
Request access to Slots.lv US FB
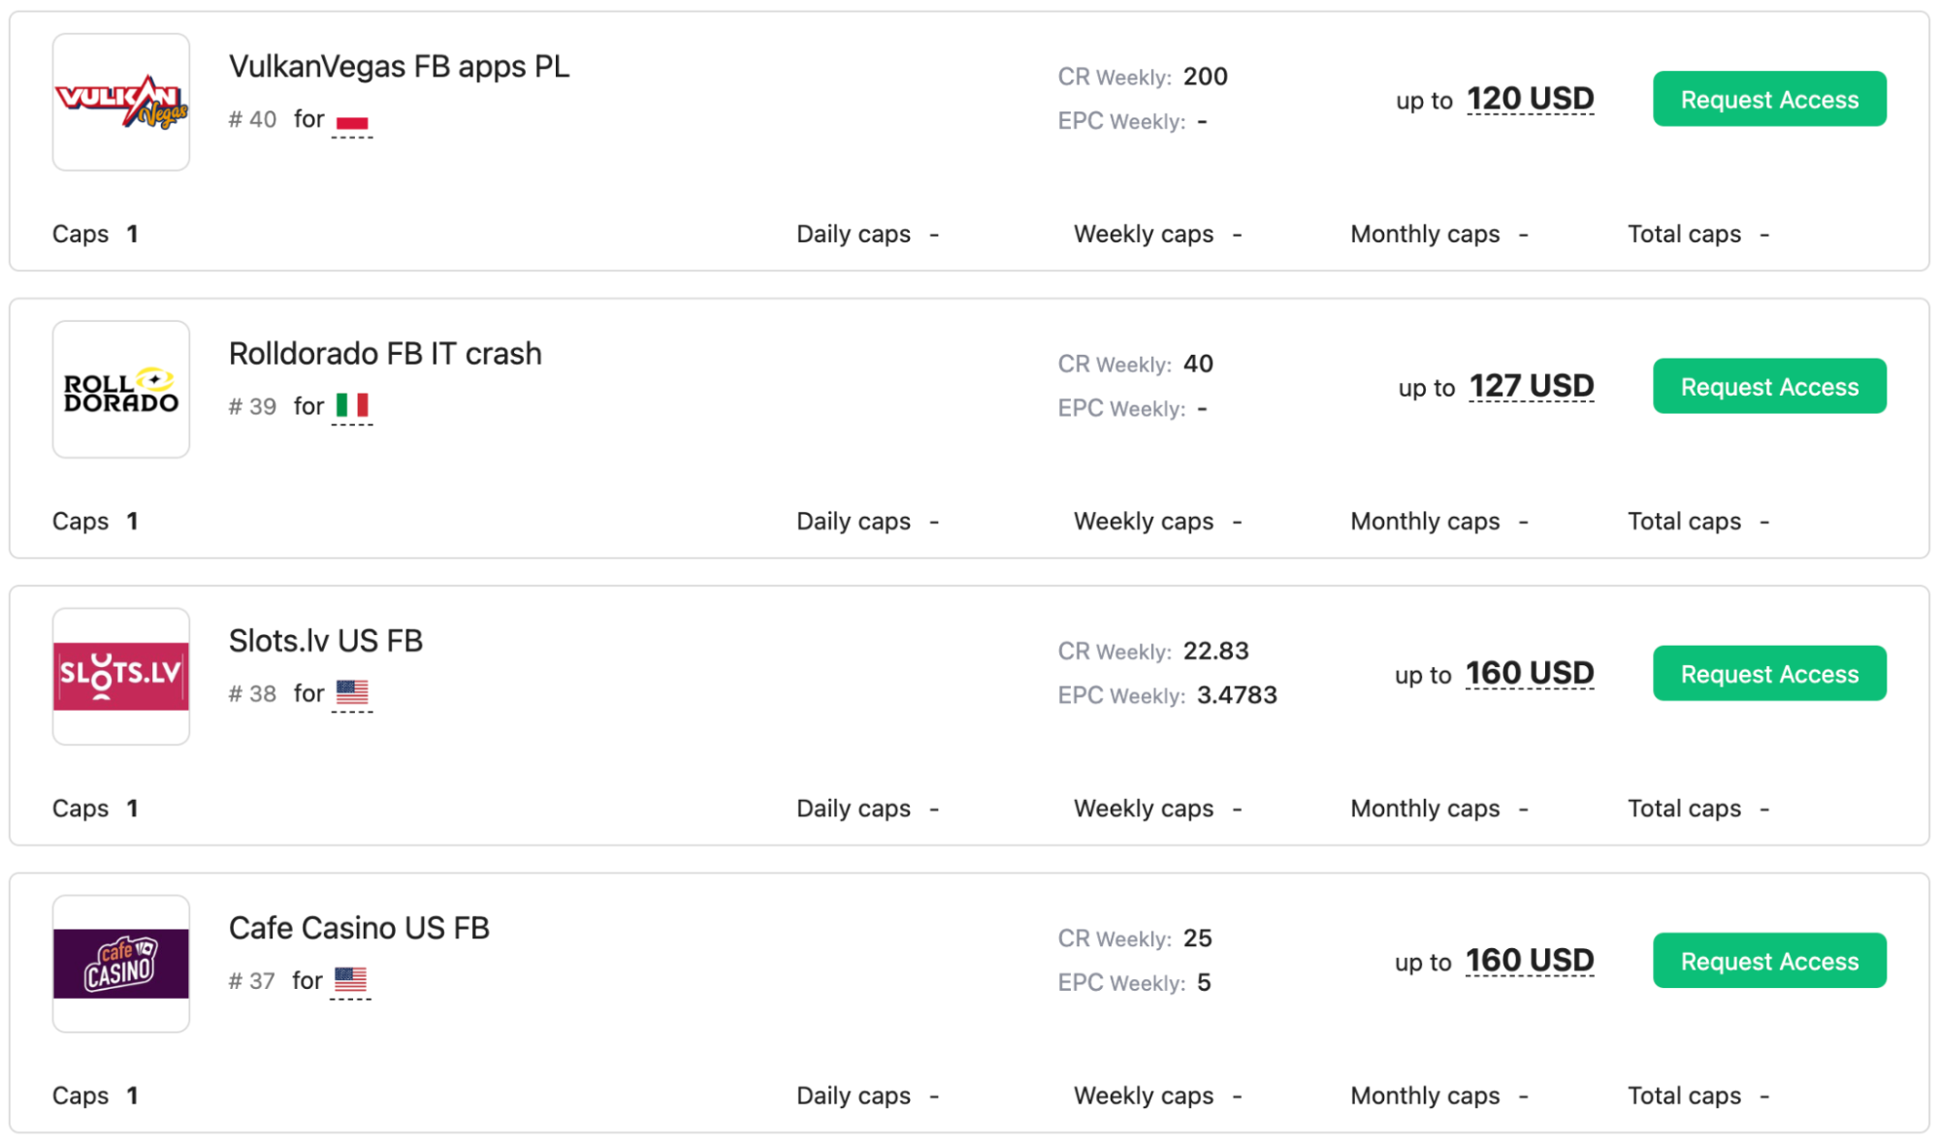coord(1769,673)
